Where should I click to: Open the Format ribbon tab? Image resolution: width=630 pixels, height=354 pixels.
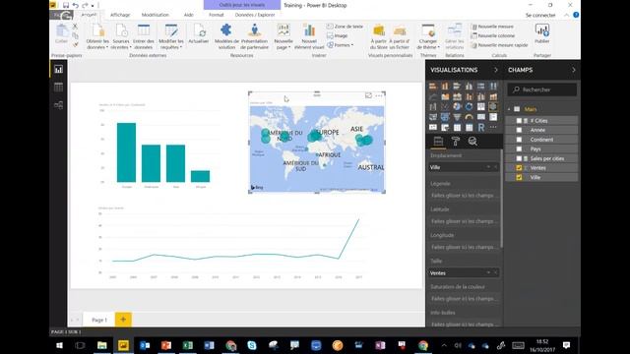pyautogui.click(x=217, y=15)
